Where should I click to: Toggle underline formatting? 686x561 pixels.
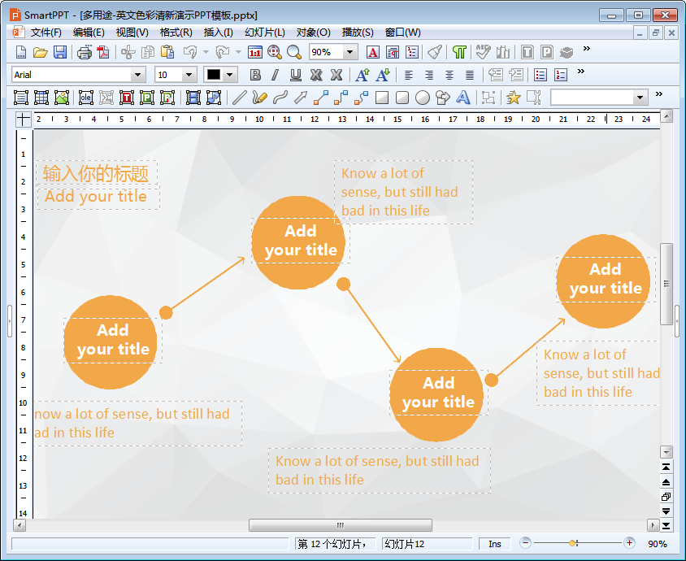tap(296, 75)
